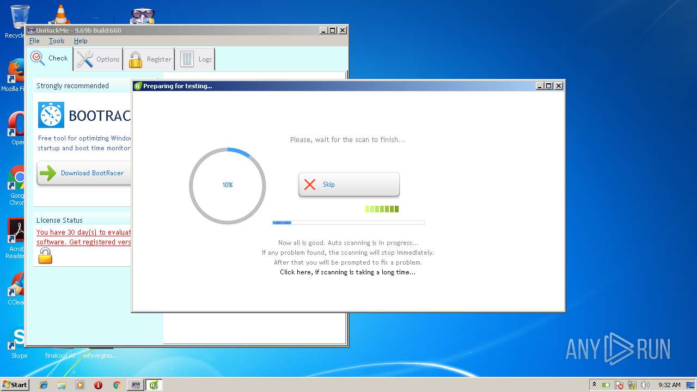This screenshot has height=392, width=697.
Task: Click the document icon on Logs tab
Action: [187, 59]
